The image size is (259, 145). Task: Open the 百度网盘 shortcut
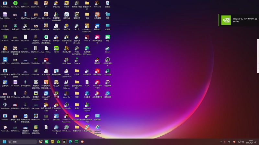pyautogui.click(x=67, y=15)
